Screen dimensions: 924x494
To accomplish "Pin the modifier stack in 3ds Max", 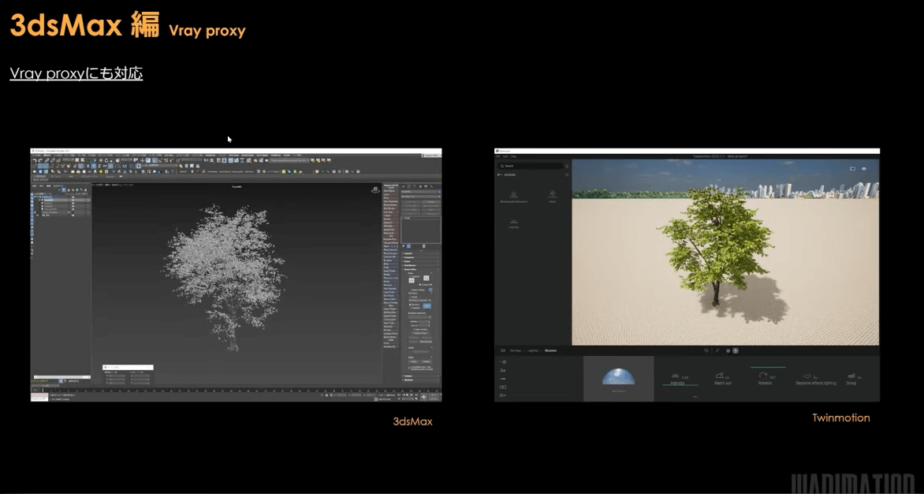I will click(404, 246).
